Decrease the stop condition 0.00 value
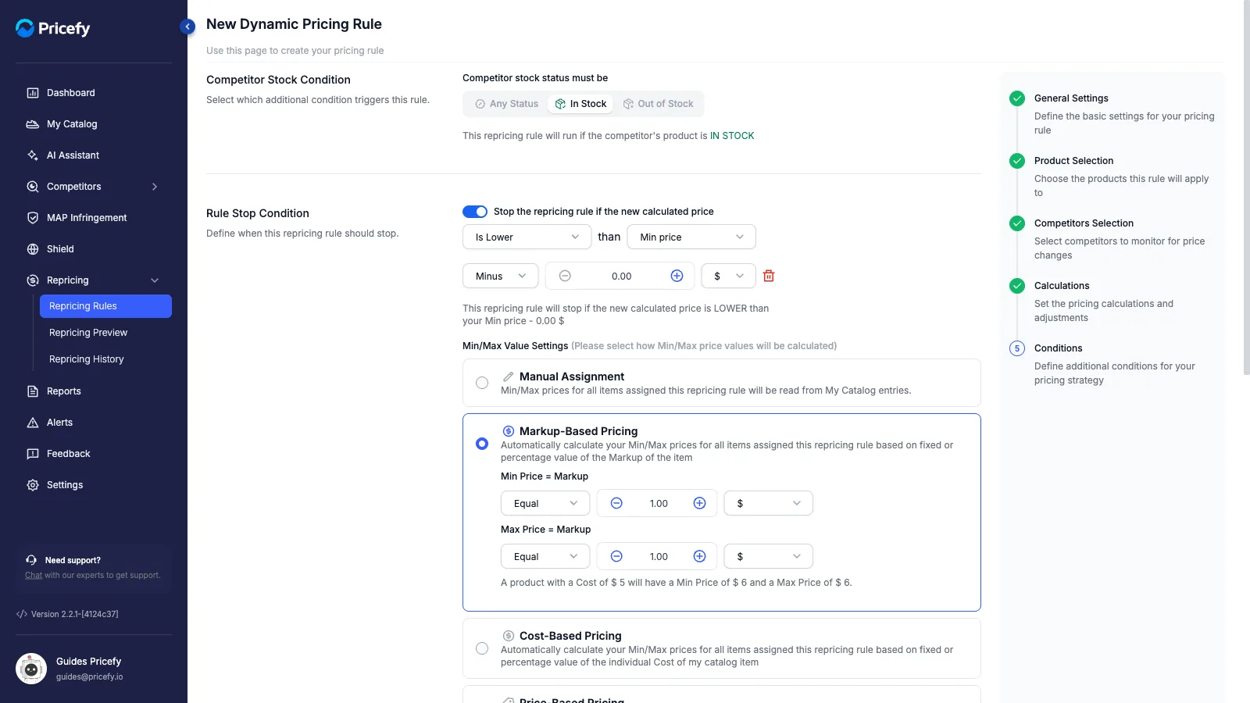This screenshot has height=703, width=1250. tap(565, 276)
